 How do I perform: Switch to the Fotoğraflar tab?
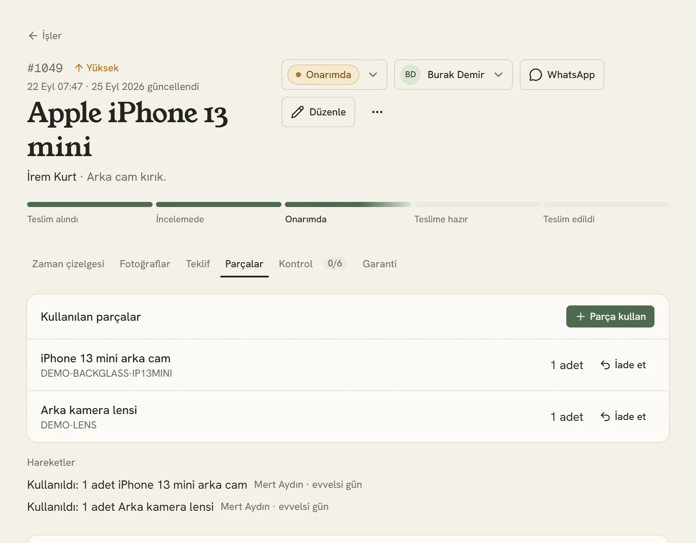coord(145,264)
